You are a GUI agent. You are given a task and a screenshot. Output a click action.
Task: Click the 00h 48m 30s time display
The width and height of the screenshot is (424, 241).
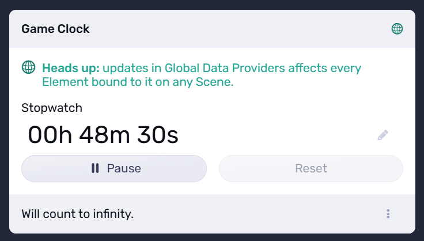(103, 135)
